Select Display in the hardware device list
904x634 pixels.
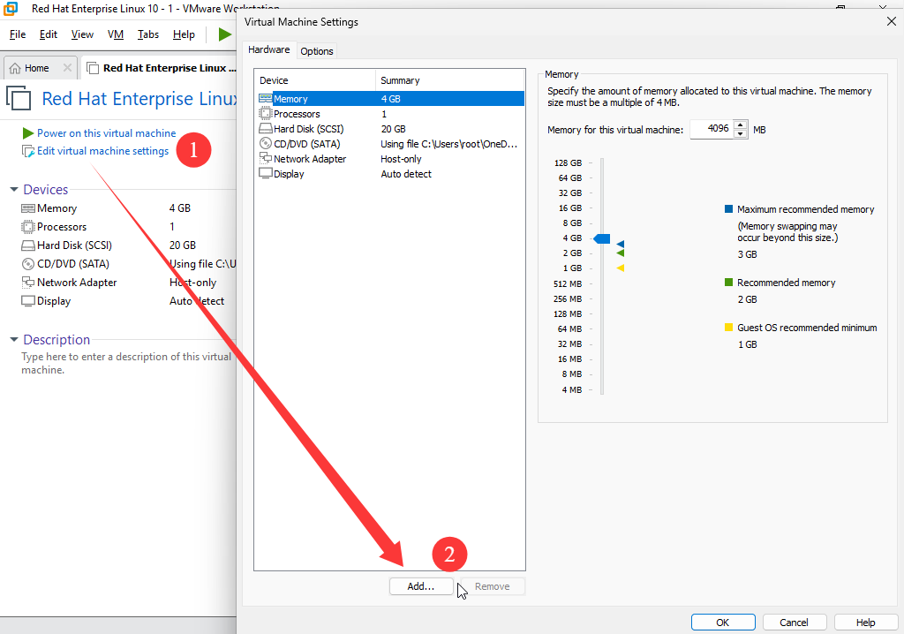pos(289,174)
